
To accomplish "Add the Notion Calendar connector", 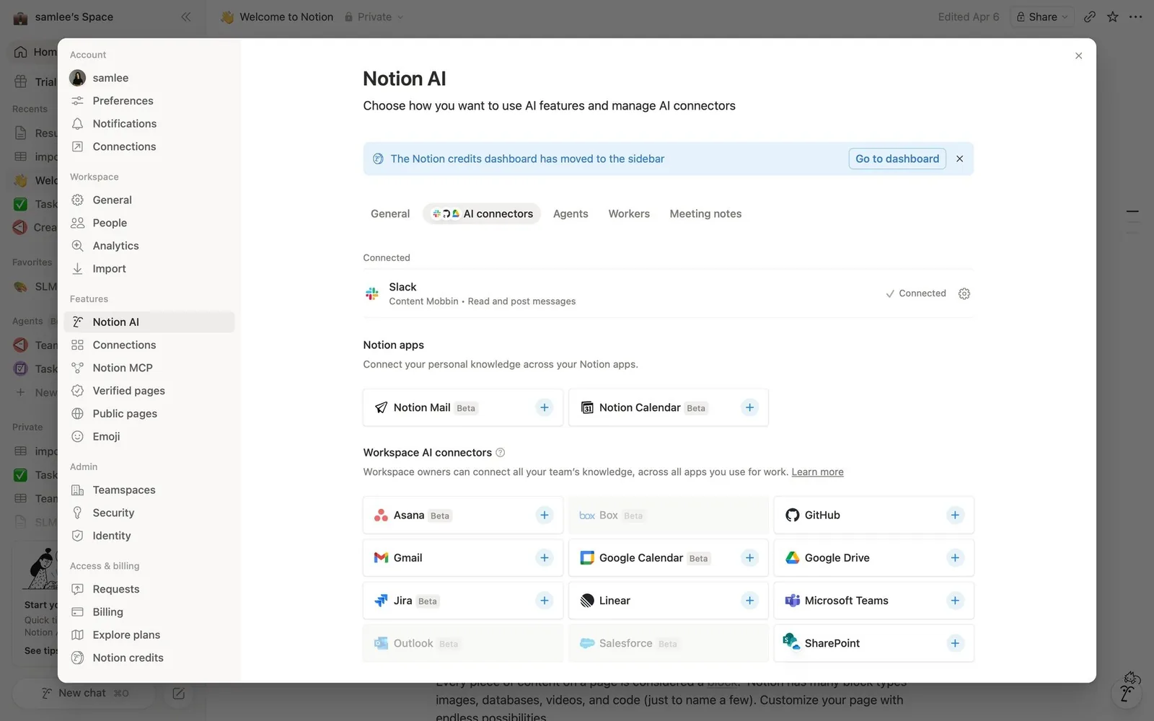I will click(x=750, y=407).
